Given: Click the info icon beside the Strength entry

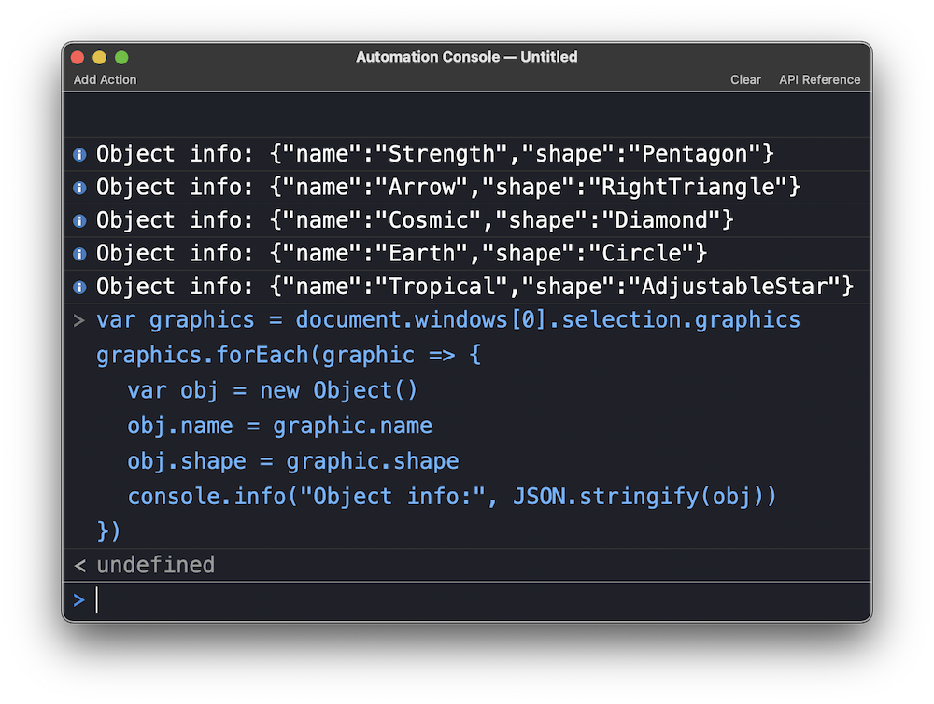Looking at the screenshot, I should [79, 154].
